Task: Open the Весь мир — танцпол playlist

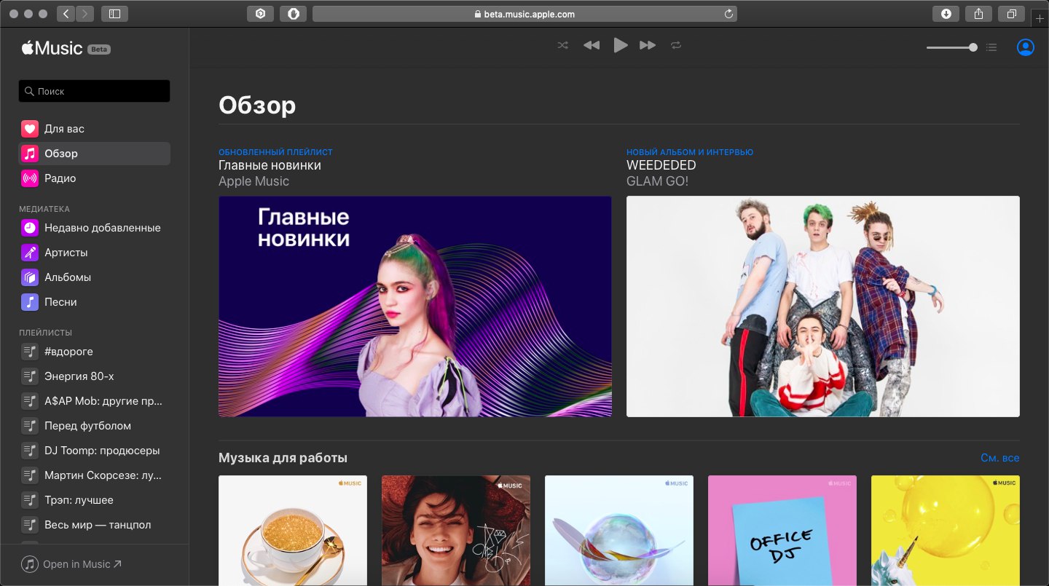Action: (94, 525)
